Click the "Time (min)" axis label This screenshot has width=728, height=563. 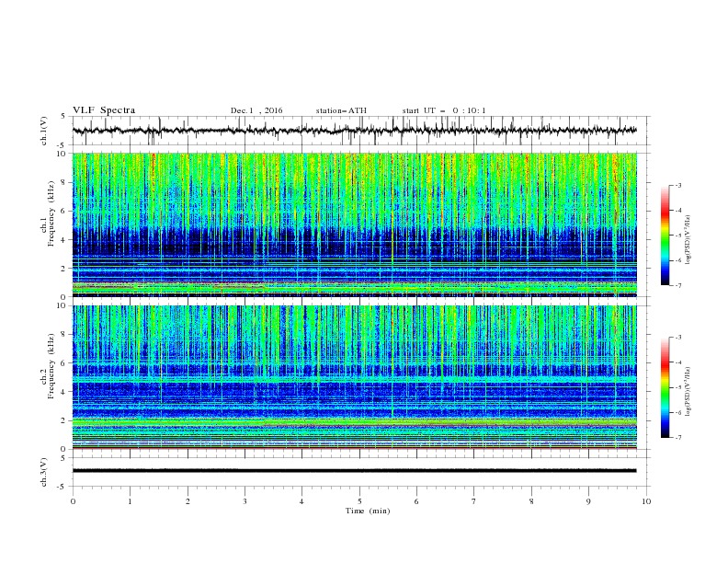[368, 511]
